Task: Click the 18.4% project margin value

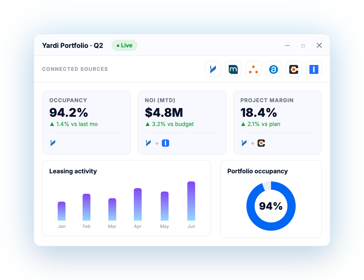Action: [259, 113]
